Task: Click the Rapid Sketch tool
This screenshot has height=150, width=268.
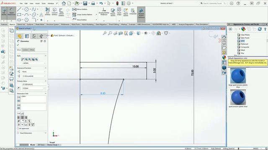Action: click(126, 12)
